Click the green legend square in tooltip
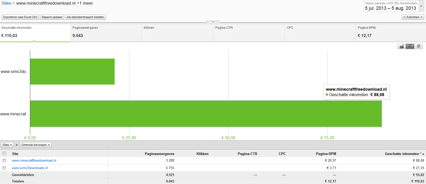The height and width of the screenshot is (184, 426). (327, 95)
